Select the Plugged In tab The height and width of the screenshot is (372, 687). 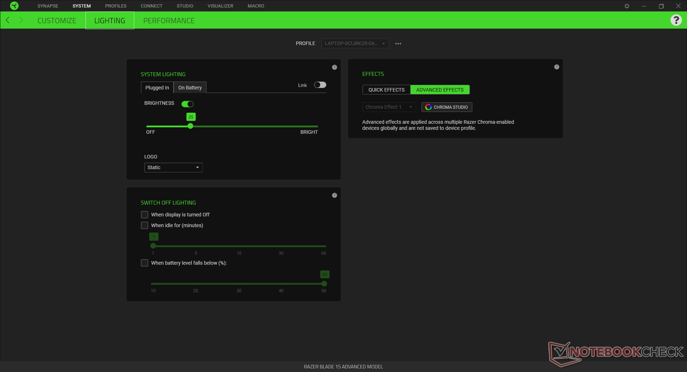157,88
